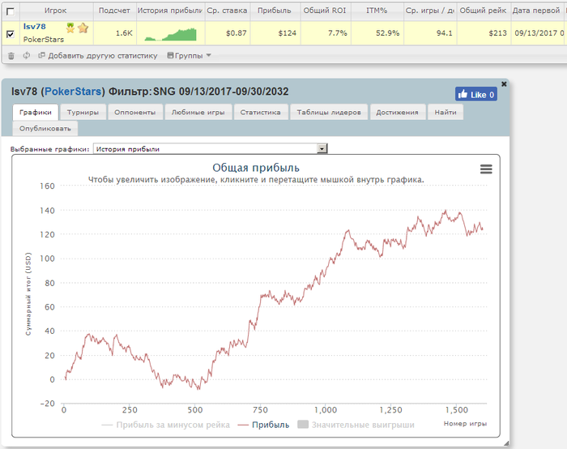Switch to the Графики tab
Viewport: 567px width, 449px height.
pyautogui.click(x=36, y=113)
